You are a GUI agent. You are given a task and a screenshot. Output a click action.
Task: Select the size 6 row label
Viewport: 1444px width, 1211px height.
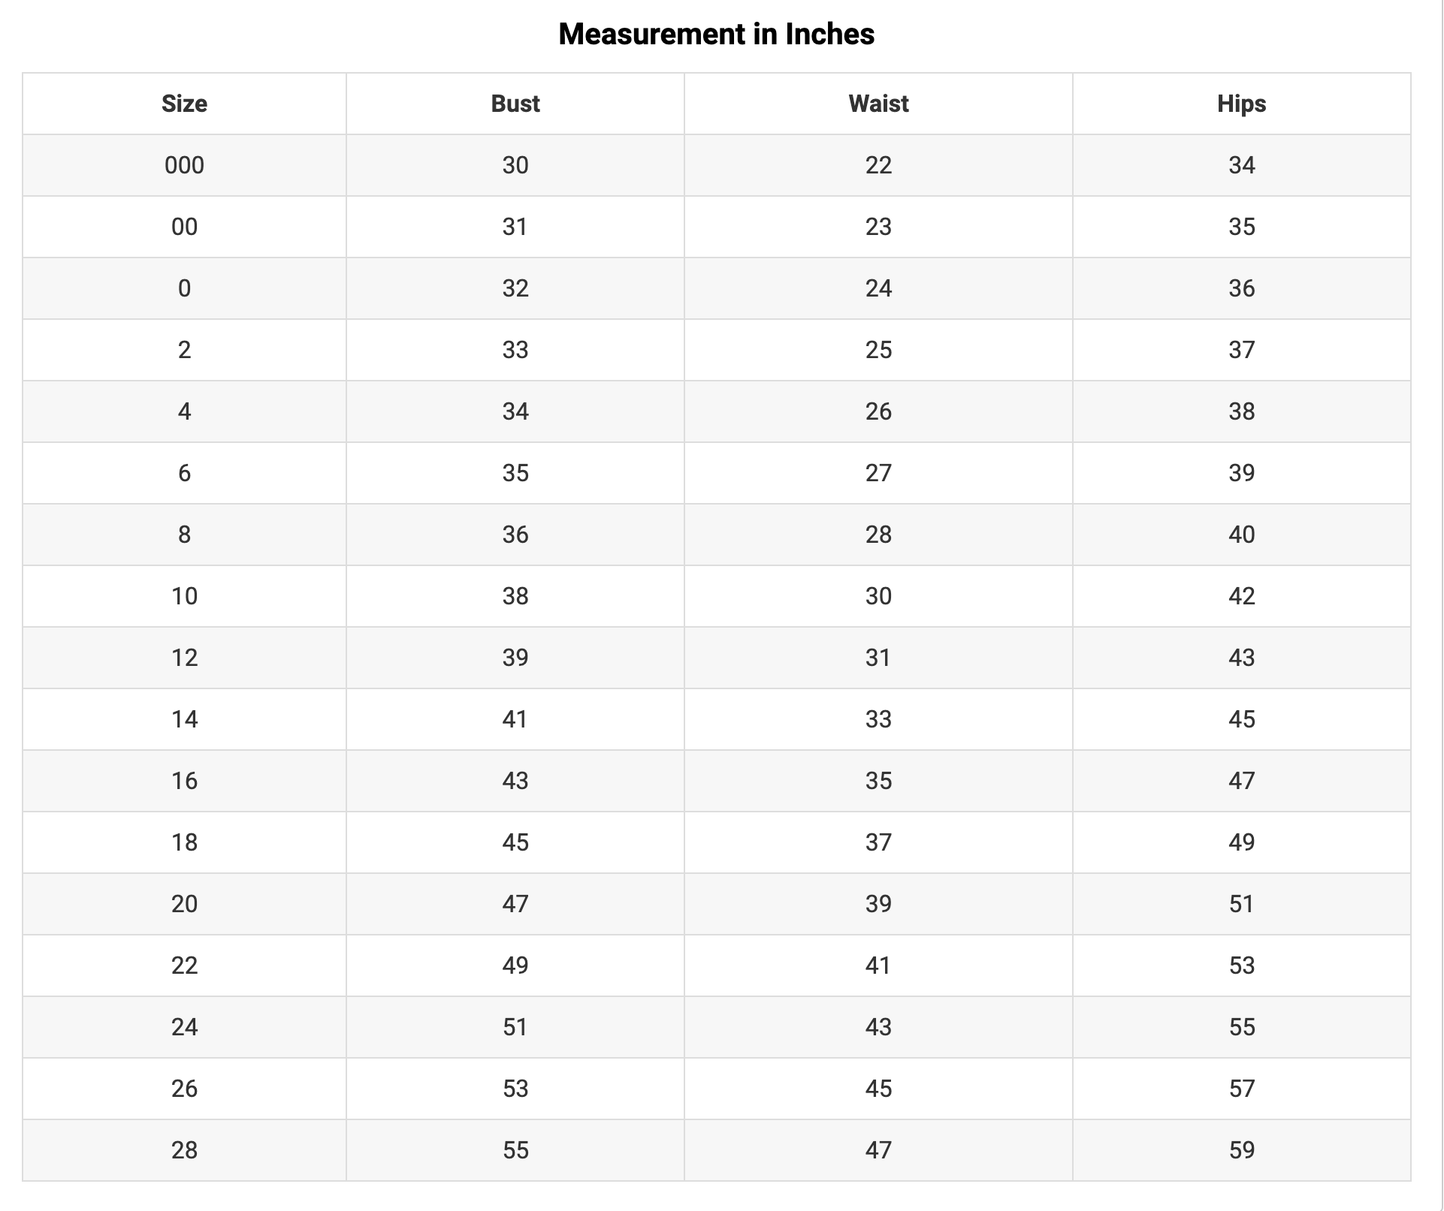(x=184, y=473)
